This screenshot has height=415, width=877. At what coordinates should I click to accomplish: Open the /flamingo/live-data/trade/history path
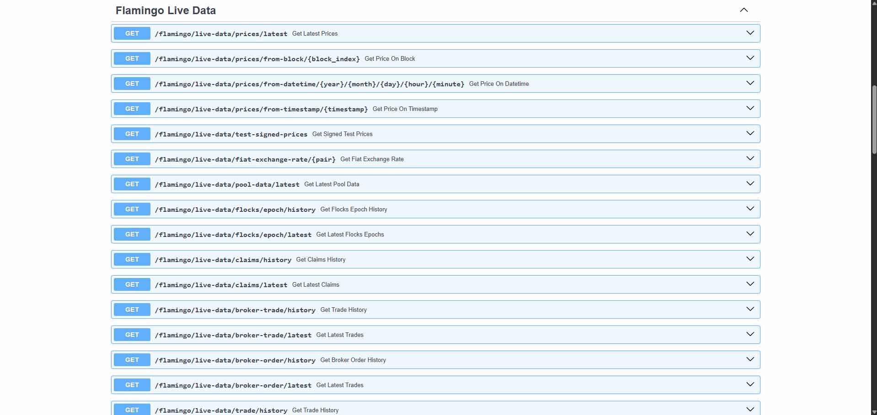(221, 410)
